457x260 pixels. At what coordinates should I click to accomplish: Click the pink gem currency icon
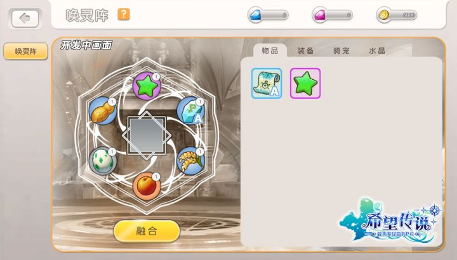click(x=320, y=15)
